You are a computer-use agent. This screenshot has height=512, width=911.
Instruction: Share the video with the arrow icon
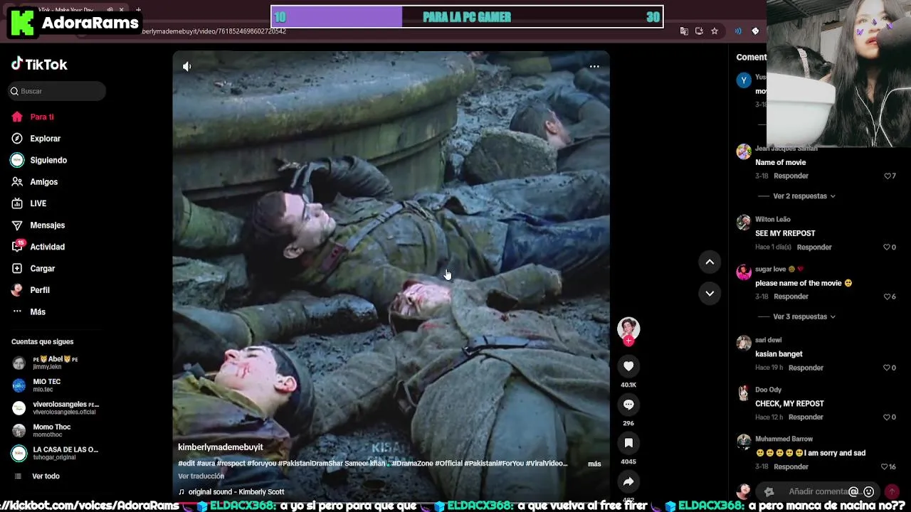pyautogui.click(x=628, y=481)
